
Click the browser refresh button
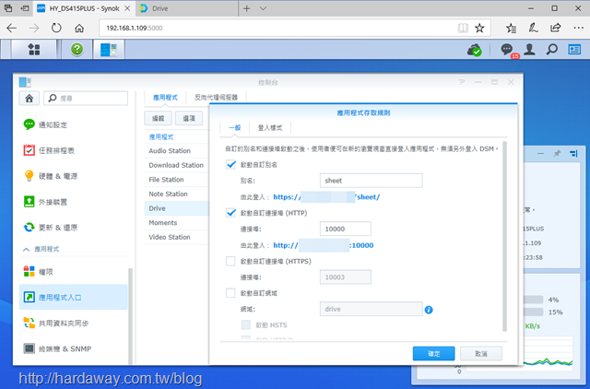[x=56, y=28]
